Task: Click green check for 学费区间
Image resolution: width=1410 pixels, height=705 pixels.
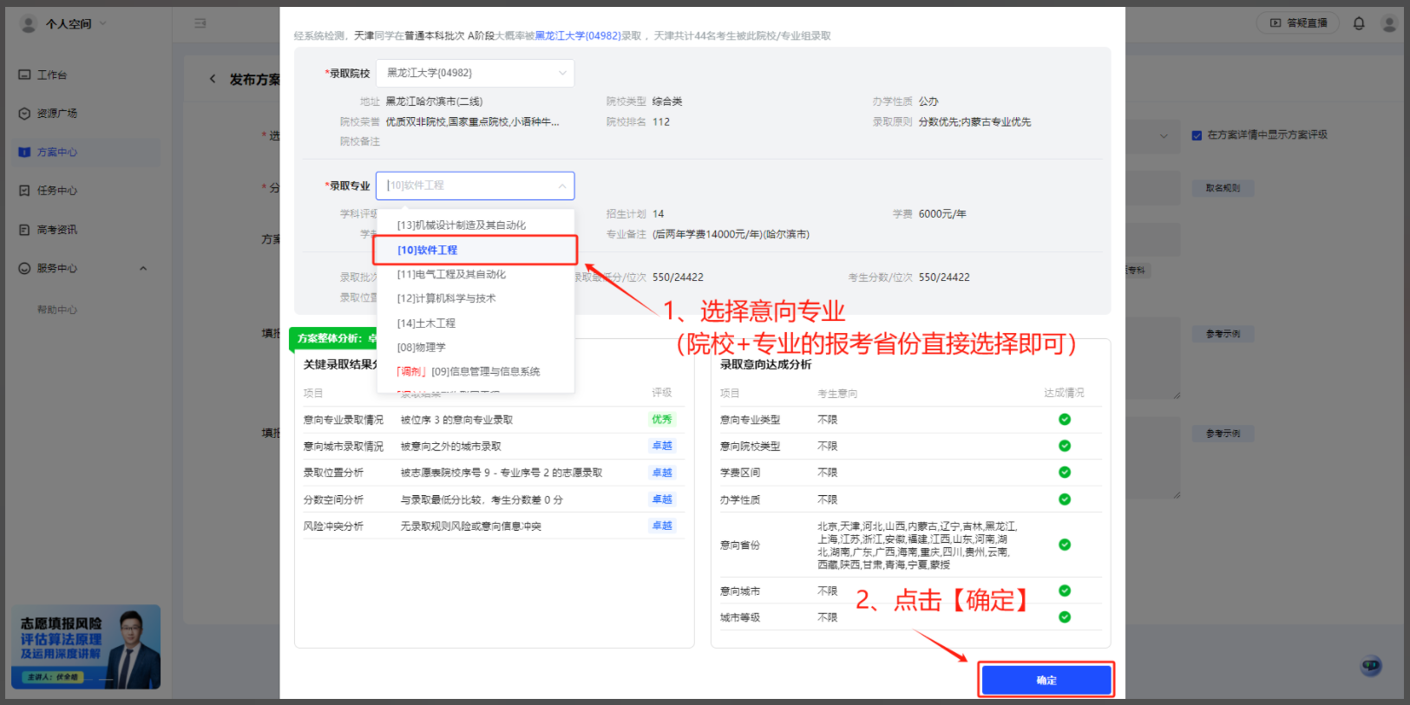Action: tap(1065, 473)
